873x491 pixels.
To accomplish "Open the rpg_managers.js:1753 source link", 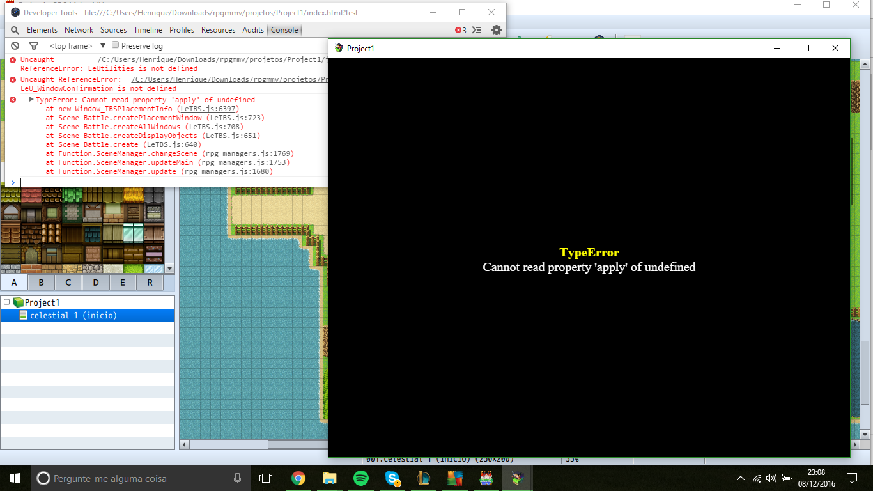I will click(243, 162).
